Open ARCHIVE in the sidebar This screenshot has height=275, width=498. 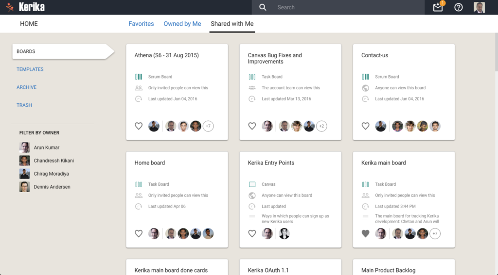[26, 87]
